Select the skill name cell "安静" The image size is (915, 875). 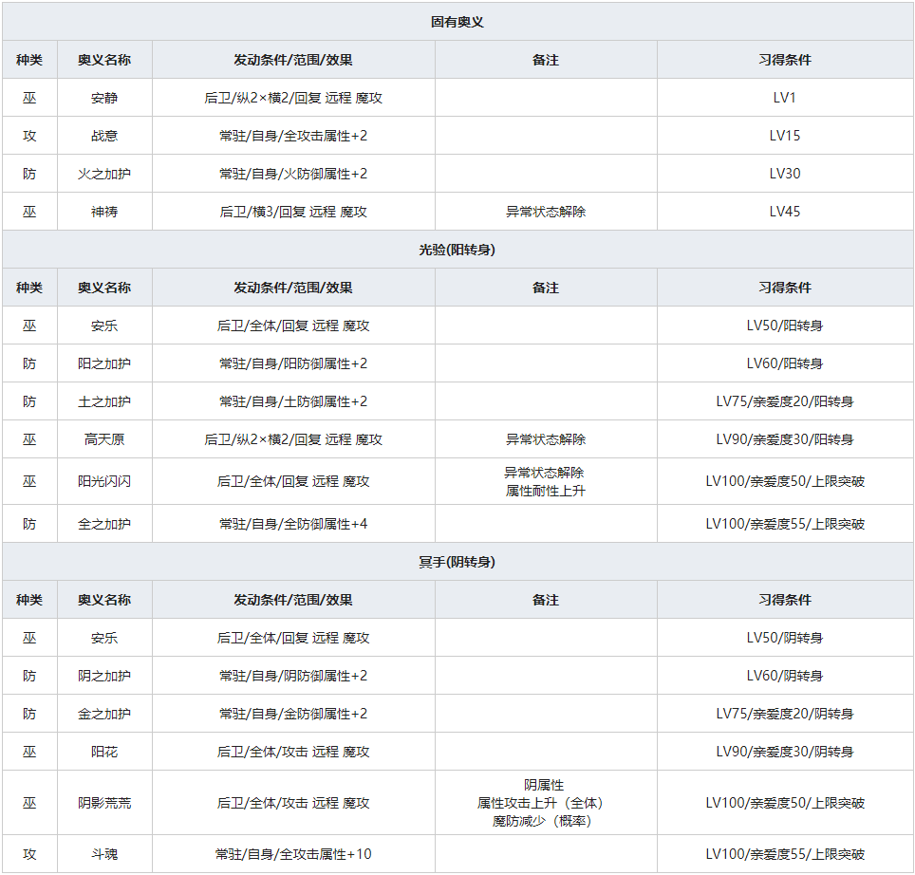[104, 98]
